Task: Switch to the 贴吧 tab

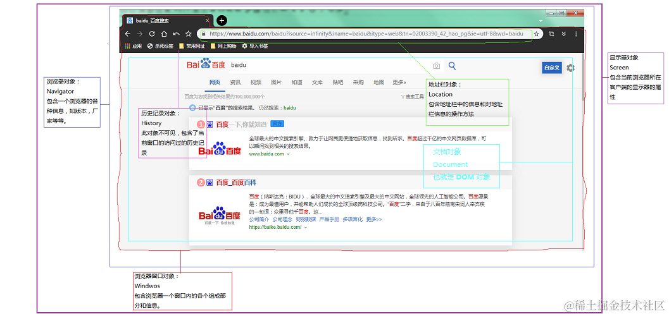Action: pos(337,82)
